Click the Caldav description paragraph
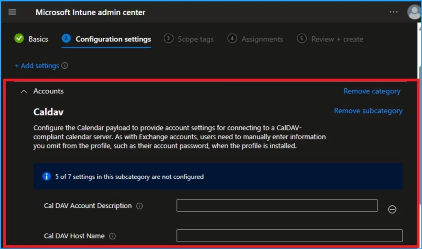Screen dimensions: 422x249 [x=180, y=137]
